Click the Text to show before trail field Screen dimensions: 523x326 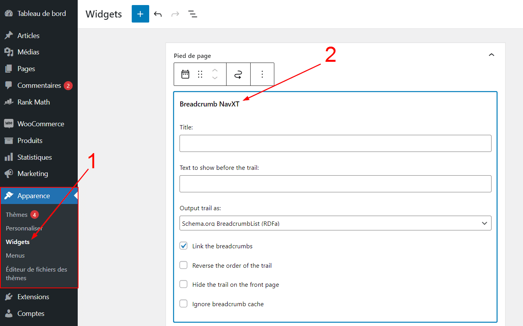click(335, 184)
